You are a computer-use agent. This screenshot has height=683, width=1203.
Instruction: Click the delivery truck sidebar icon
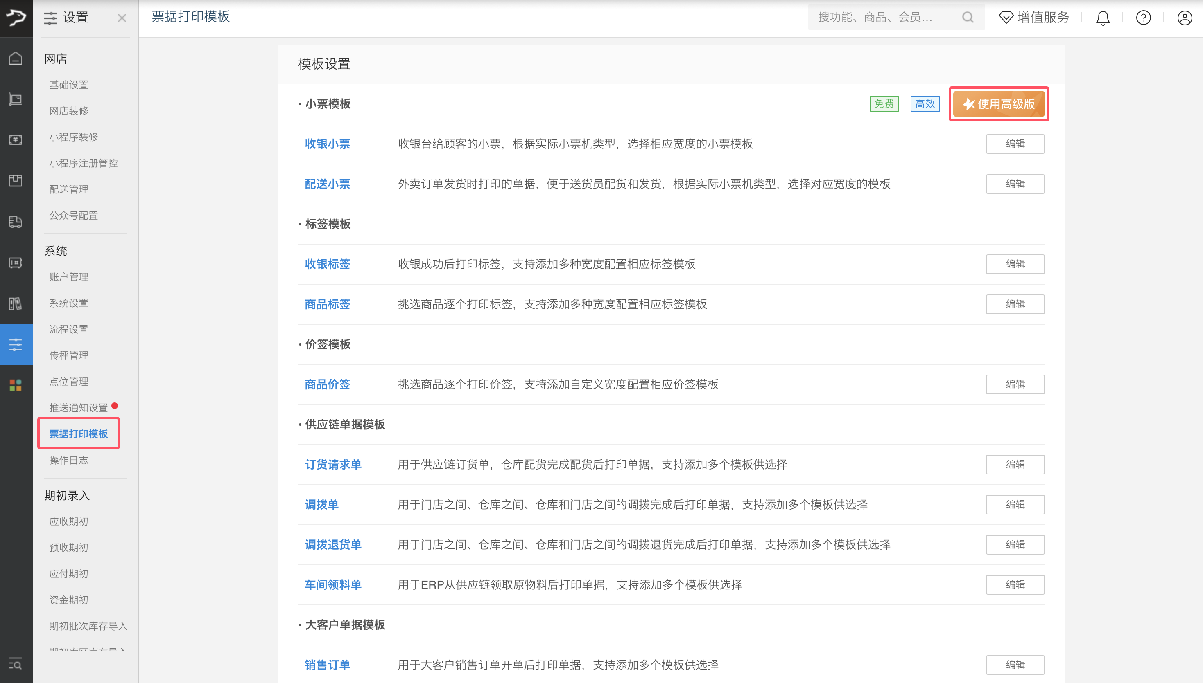[x=16, y=222]
